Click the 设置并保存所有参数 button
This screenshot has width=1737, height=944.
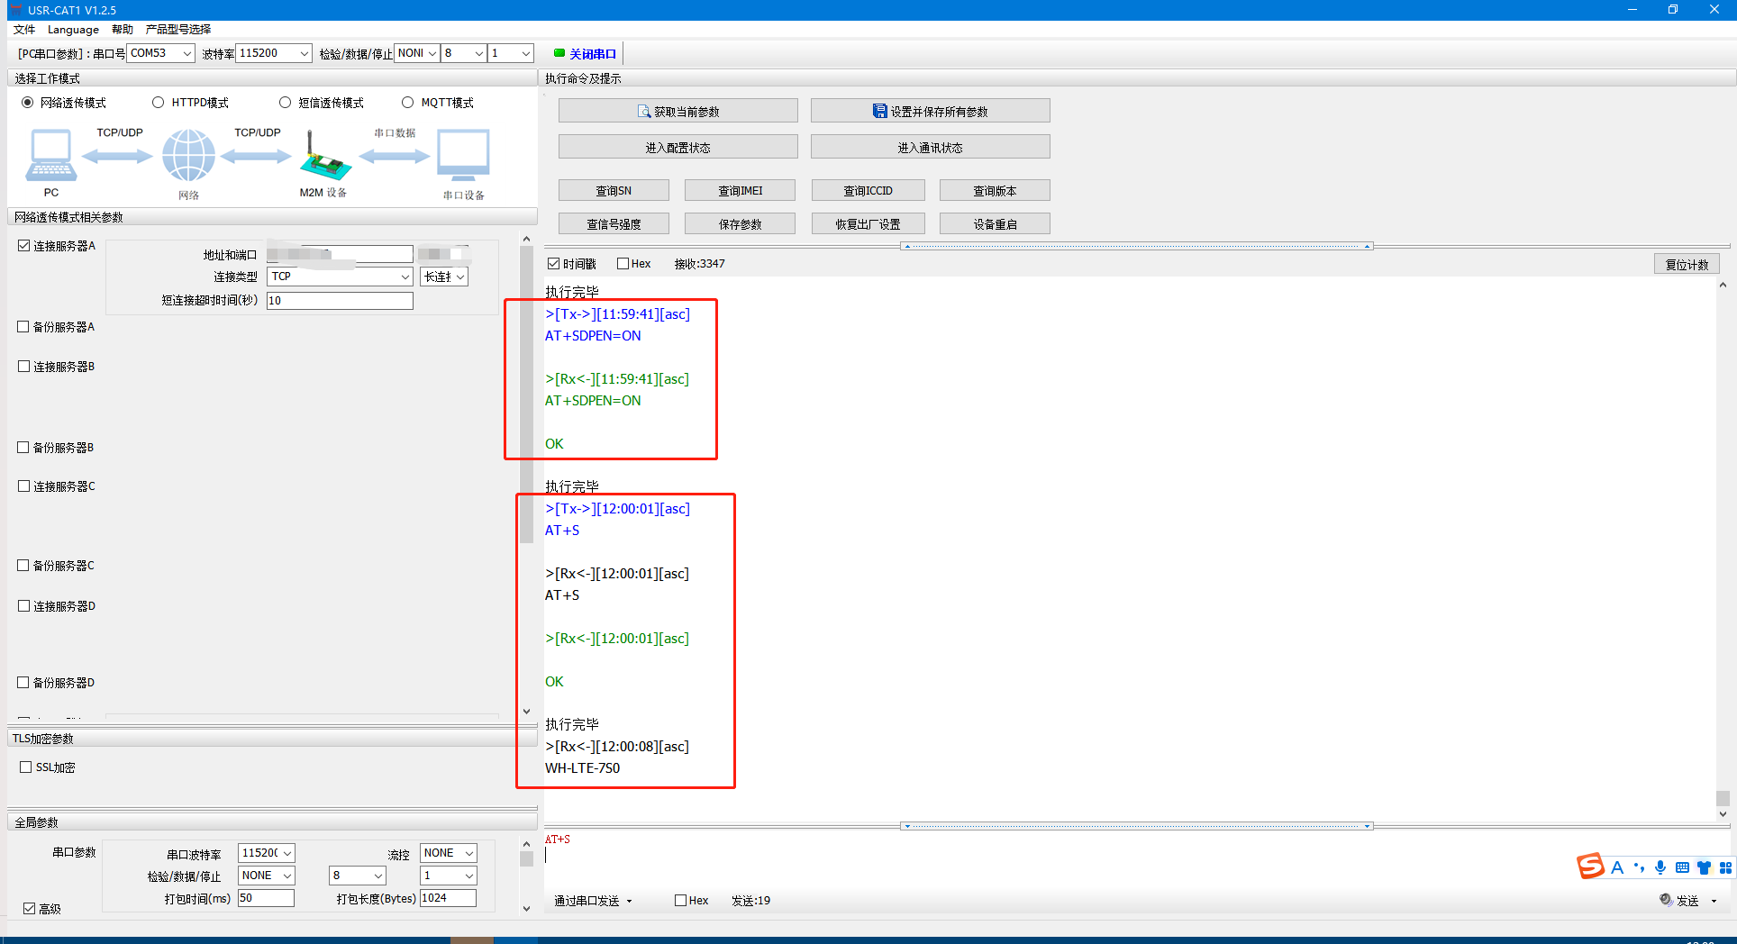(930, 111)
